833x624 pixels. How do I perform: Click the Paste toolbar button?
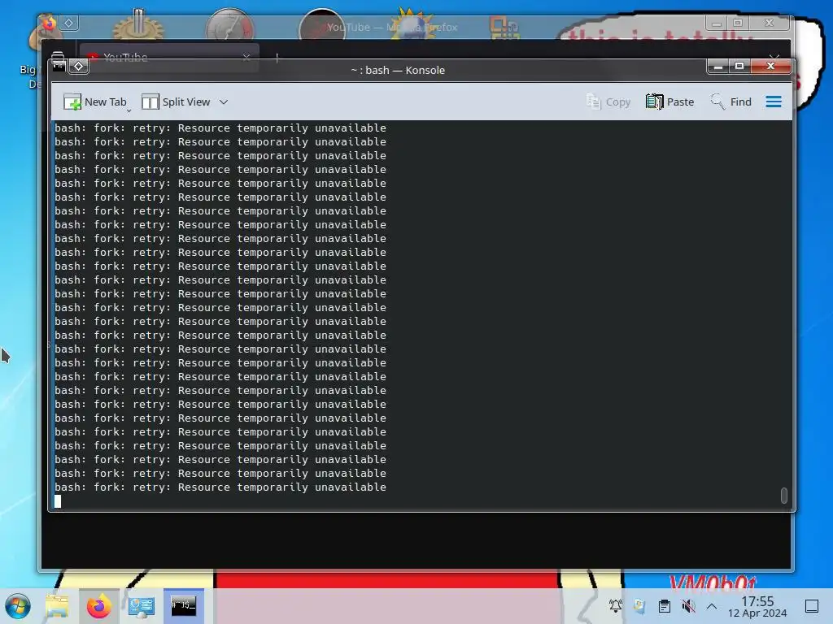(x=670, y=102)
